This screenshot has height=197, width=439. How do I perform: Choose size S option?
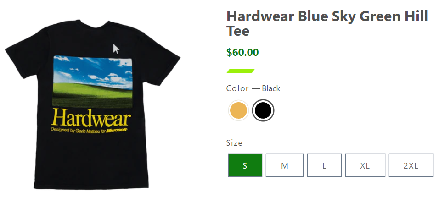pos(245,165)
